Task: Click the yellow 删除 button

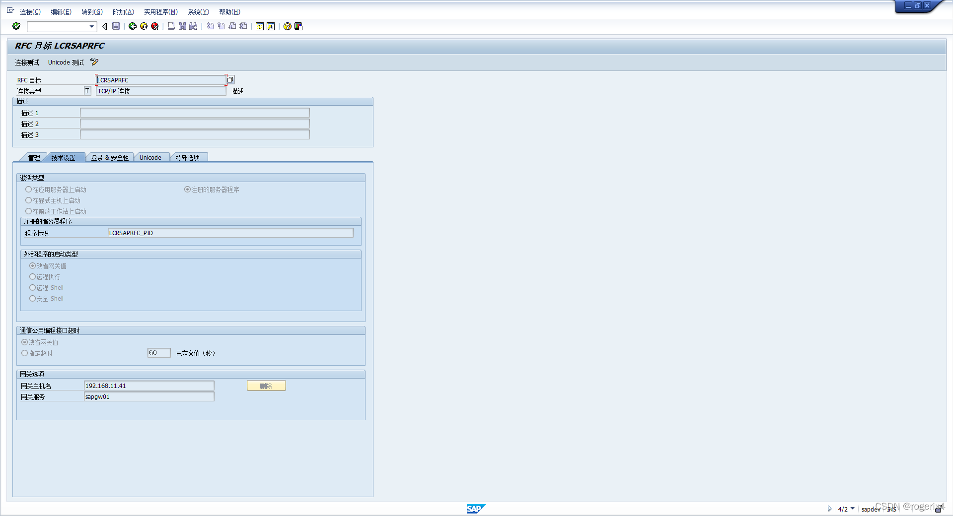Action: pyautogui.click(x=266, y=386)
